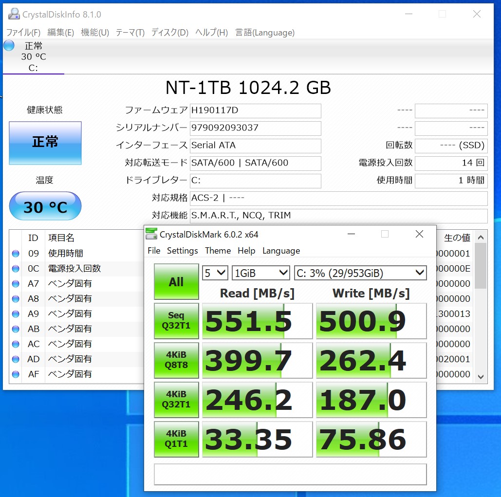Viewport: 501px width, 497px height.
Task: Click the S.M.A.R.T. list scrollbar thumb
Action: click(x=481, y=266)
